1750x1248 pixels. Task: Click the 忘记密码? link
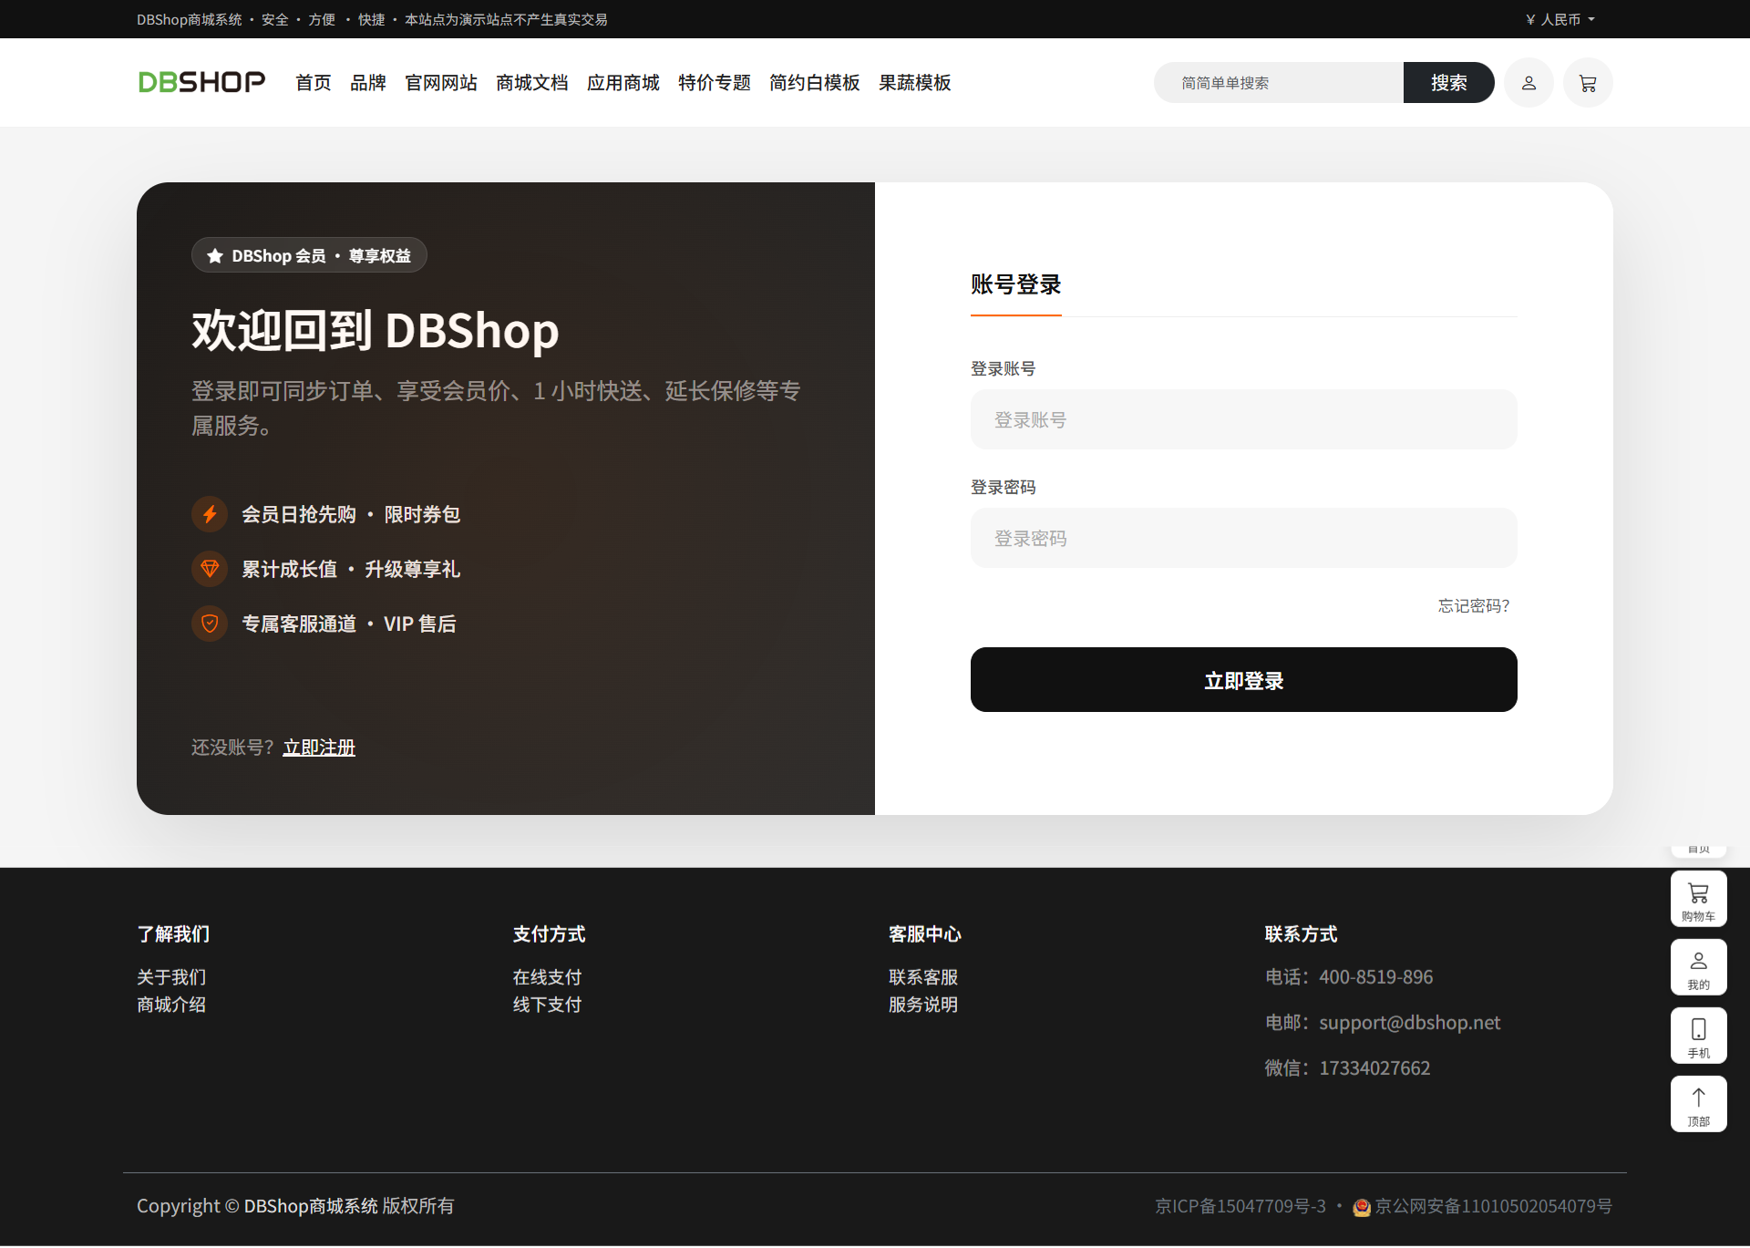[x=1473, y=606]
